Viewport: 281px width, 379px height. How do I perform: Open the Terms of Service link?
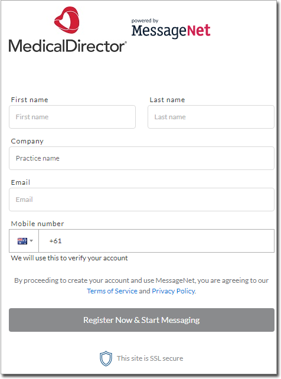point(112,291)
